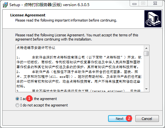Click the license title line '点特进销存安装许可协议'
Screen dimensions: 165x128
click(36, 48)
